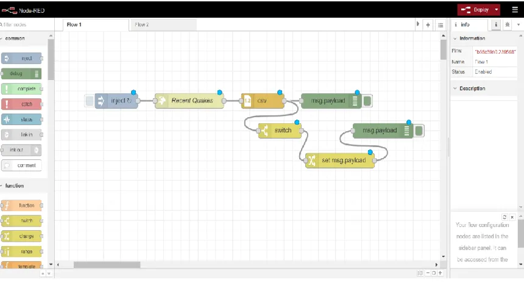Toggle the navigator map view icon
Screen dimensions: 524x282
(x=420, y=273)
